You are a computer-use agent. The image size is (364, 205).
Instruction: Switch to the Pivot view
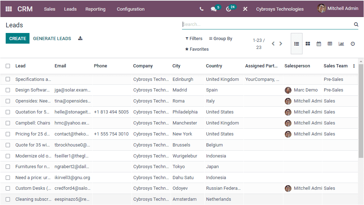(330, 44)
